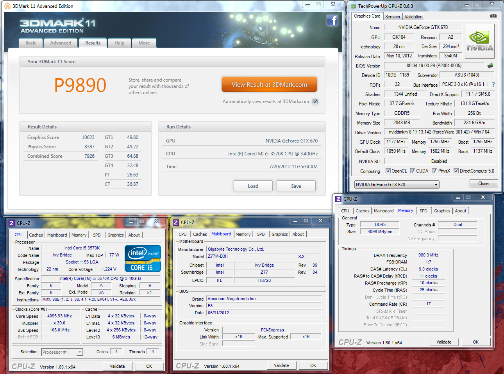The height and width of the screenshot is (374, 504).
Task: Open About tab in CPU-Z Memory window
Action: click(x=461, y=211)
